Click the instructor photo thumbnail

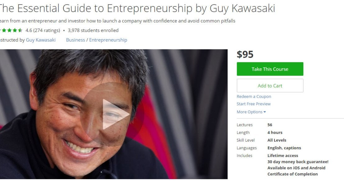point(113,114)
